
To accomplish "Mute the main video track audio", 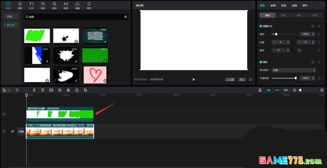I will (x=13, y=131).
